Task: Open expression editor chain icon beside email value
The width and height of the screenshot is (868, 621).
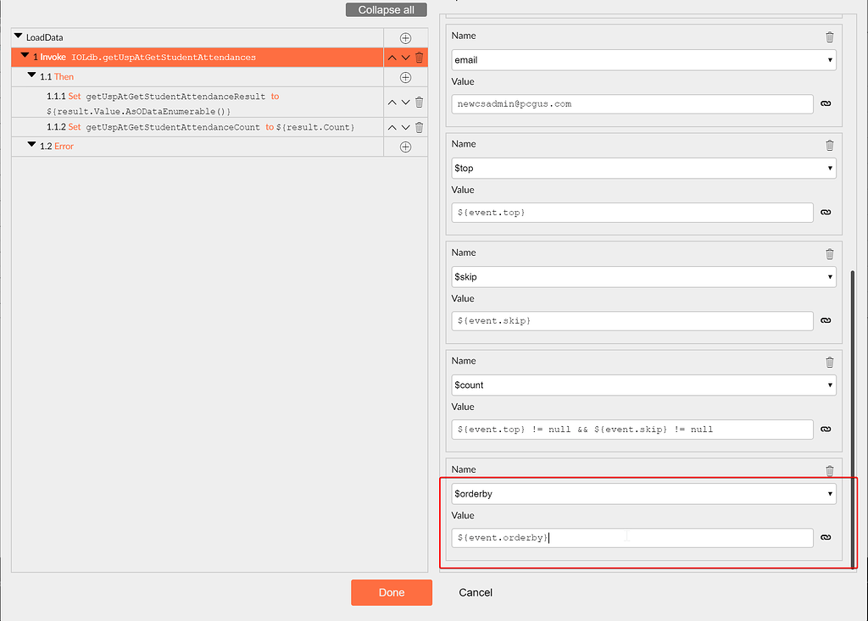Action: click(825, 103)
